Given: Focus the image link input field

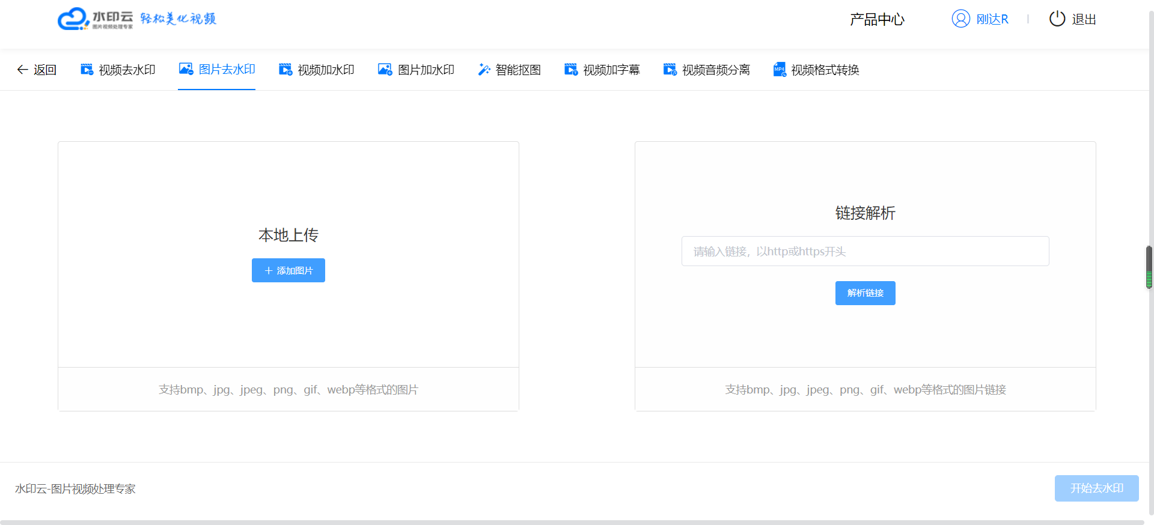Looking at the screenshot, I should tap(865, 251).
